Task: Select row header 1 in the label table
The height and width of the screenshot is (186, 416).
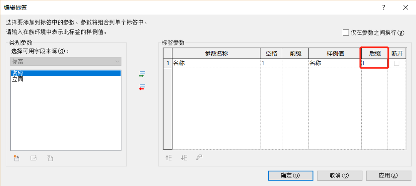Action: click(x=168, y=63)
